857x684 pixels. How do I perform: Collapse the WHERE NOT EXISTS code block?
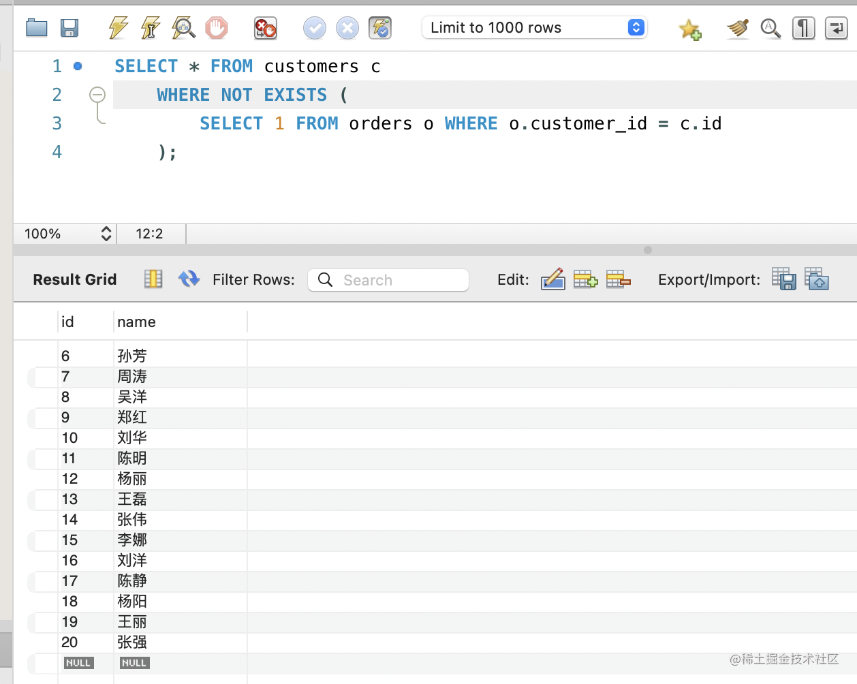[x=97, y=95]
